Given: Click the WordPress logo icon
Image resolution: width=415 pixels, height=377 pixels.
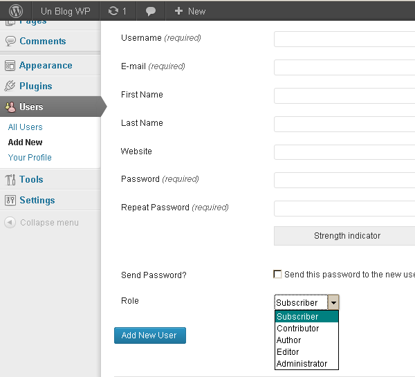Looking at the screenshot, I should pos(16,11).
